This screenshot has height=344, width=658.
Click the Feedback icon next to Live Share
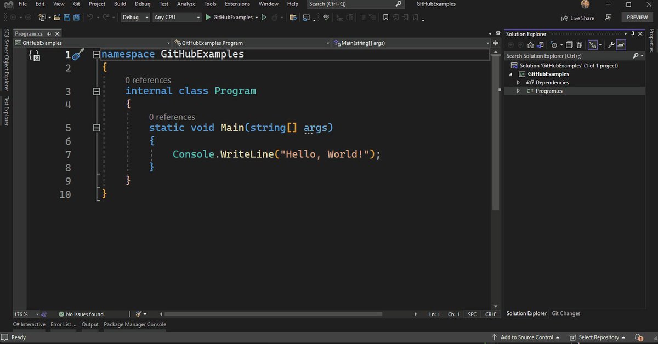coord(608,18)
